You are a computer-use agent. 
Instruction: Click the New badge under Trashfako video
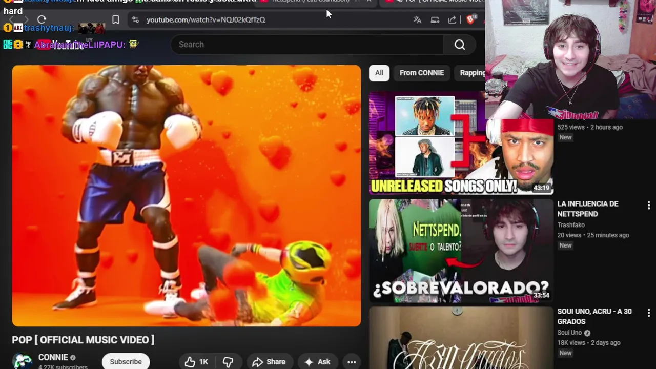[565, 245]
